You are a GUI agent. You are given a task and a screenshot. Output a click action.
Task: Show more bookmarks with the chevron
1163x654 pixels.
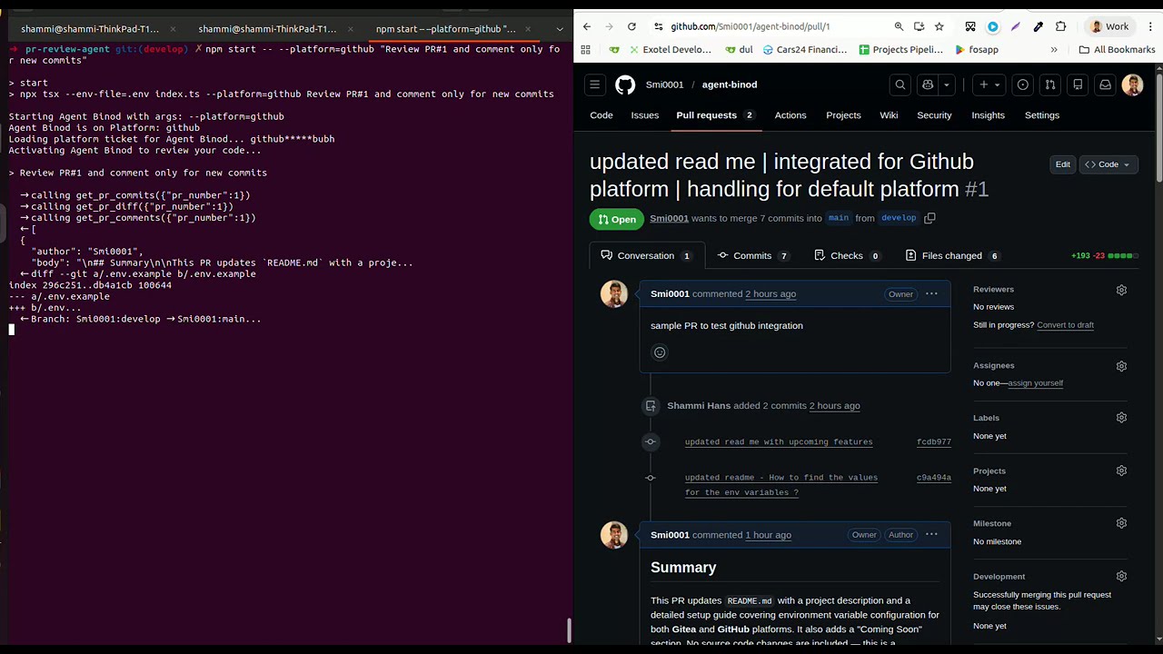click(1054, 50)
